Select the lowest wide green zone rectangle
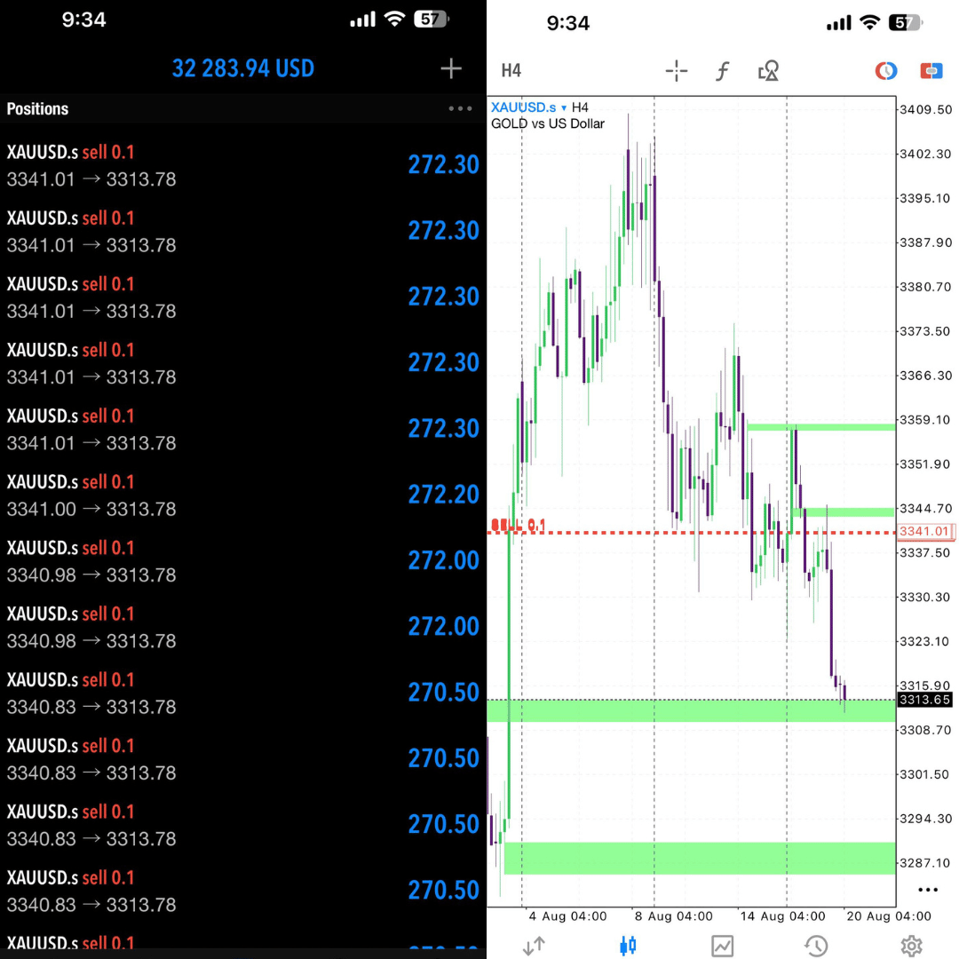 click(x=700, y=858)
